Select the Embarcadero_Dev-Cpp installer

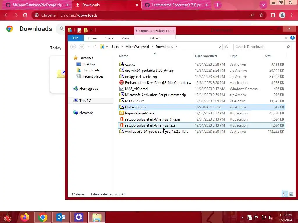point(201,83)
